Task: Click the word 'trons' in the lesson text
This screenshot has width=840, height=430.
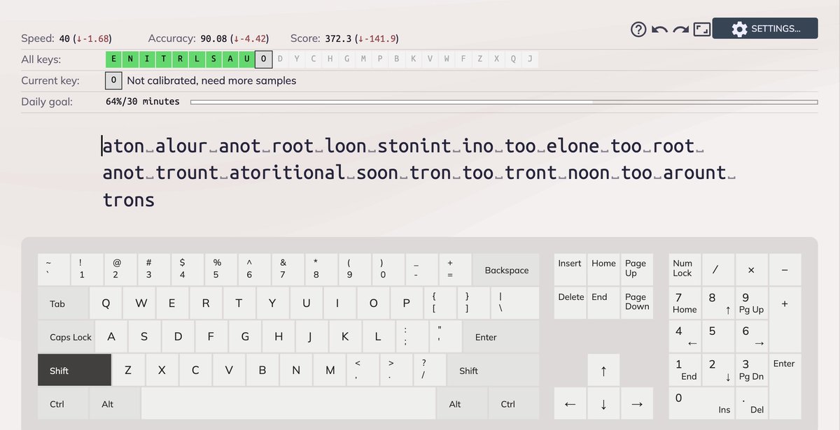Action: coord(129,200)
